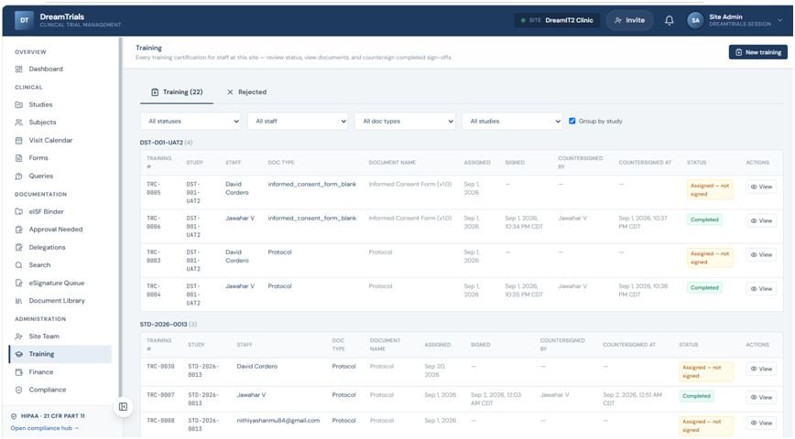Open Compliance in the sidebar
Image resolution: width=795 pixels, height=439 pixels.
tap(60, 390)
